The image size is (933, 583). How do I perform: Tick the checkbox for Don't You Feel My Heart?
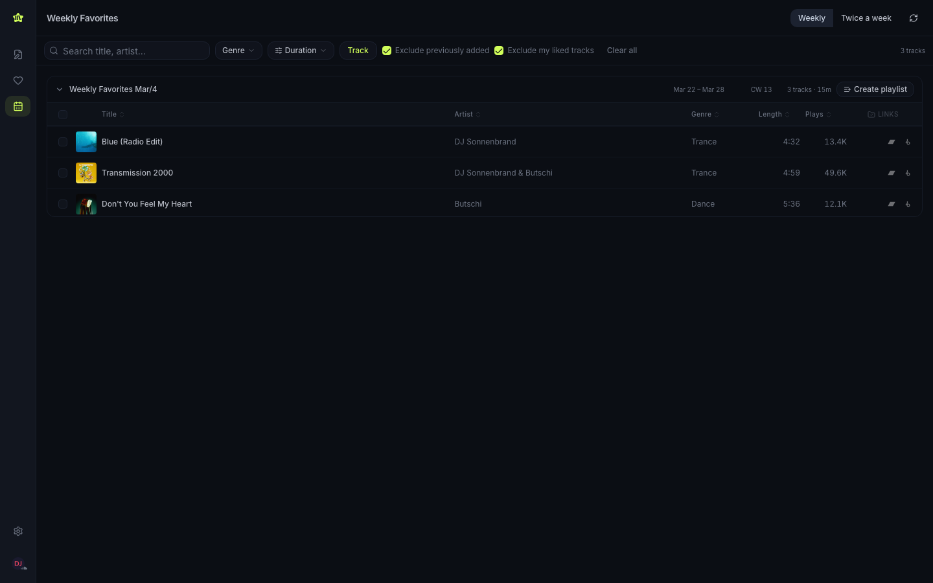tap(63, 204)
